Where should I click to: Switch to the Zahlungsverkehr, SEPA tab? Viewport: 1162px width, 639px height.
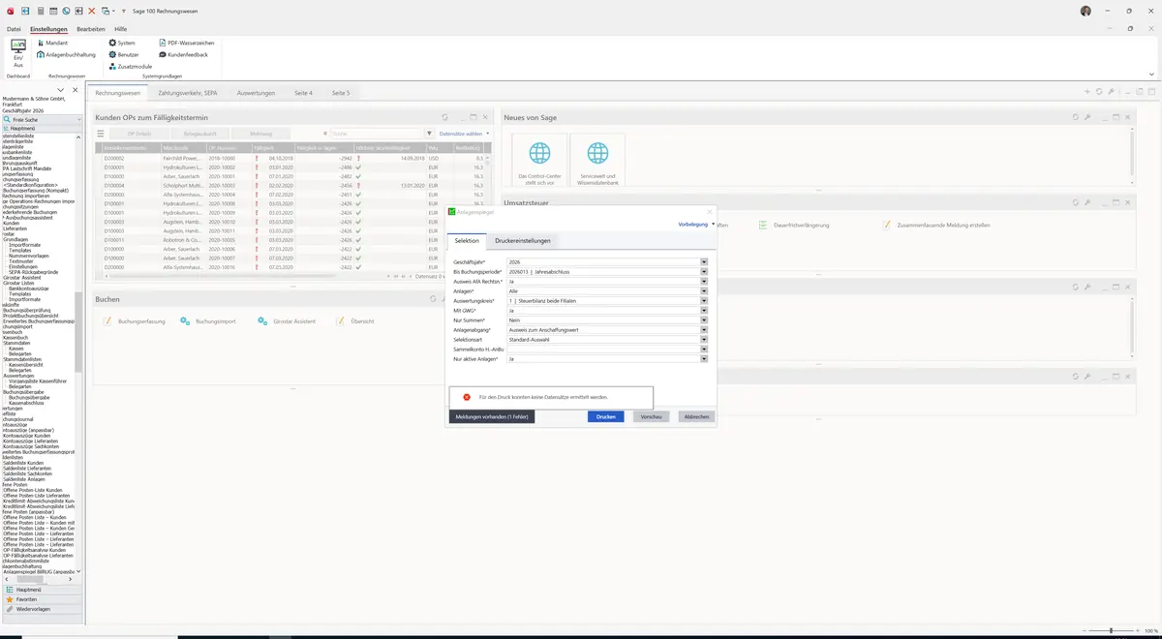tap(188, 93)
